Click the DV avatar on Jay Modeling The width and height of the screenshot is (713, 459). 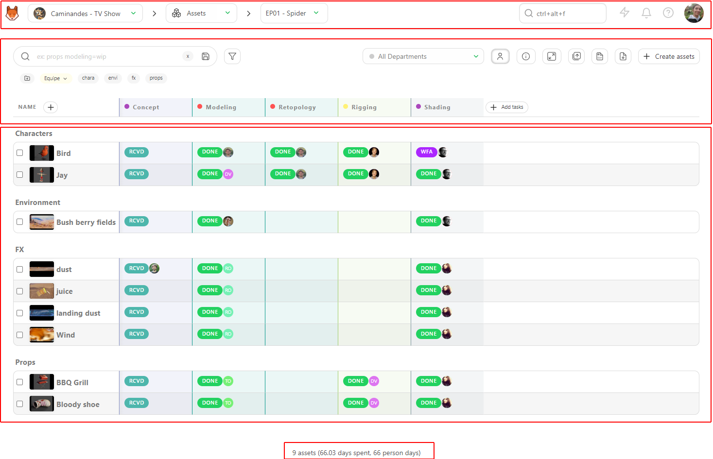pyautogui.click(x=228, y=174)
